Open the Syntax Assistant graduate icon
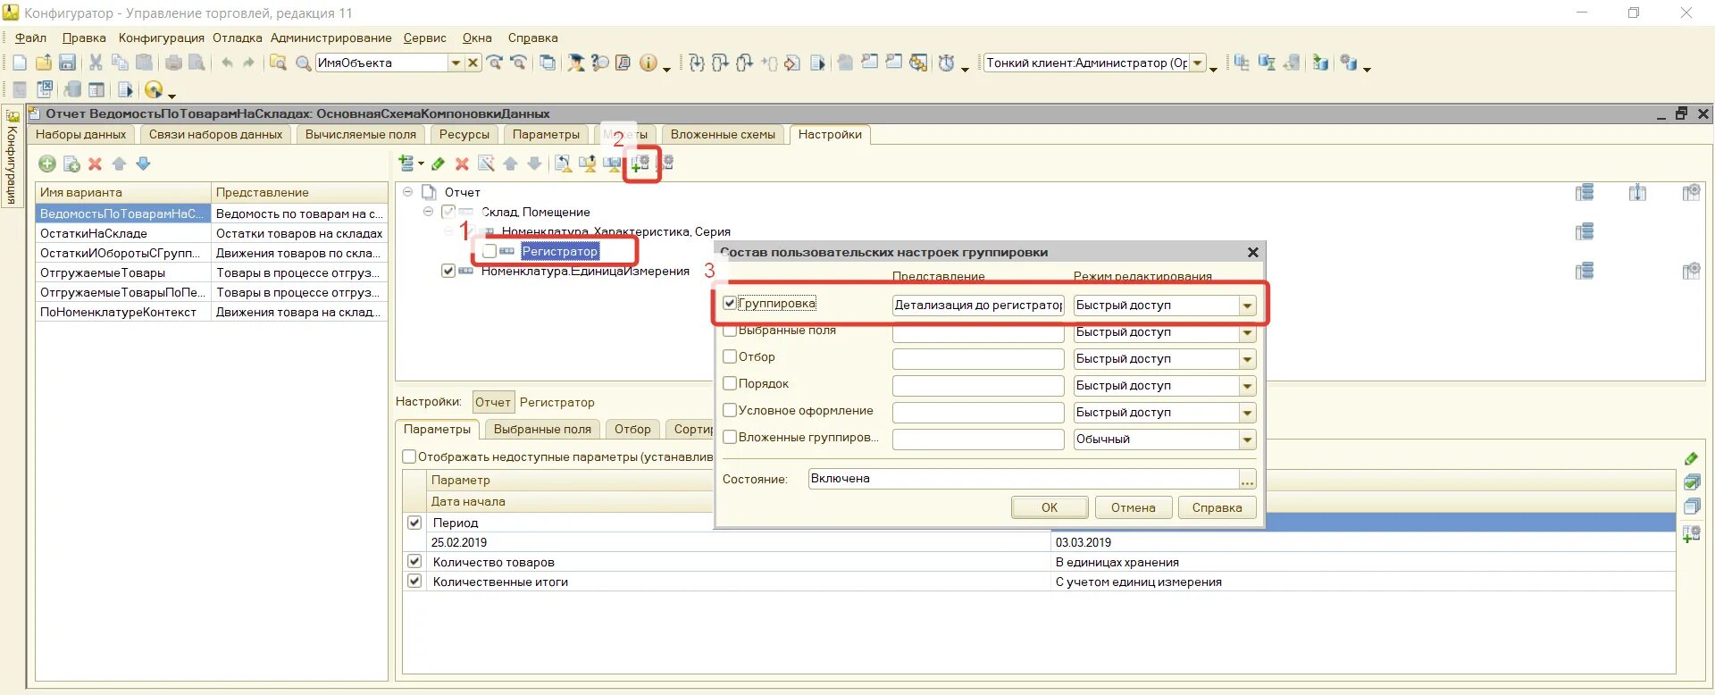This screenshot has width=1715, height=695. pyautogui.click(x=576, y=63)
